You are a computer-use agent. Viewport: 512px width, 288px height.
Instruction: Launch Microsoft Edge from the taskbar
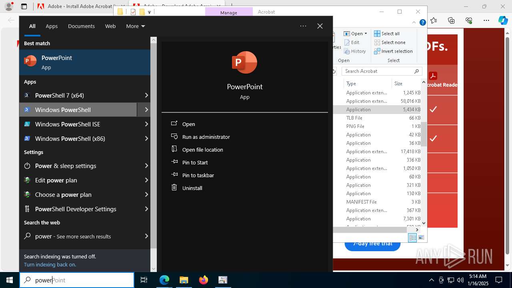click(164, 280)
